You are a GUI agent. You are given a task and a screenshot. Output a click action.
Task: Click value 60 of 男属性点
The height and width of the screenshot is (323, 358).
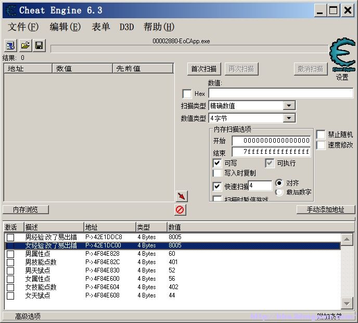click(172, 254)
